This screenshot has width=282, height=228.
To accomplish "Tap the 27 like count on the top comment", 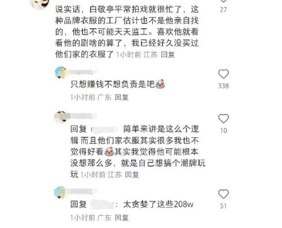I will tap(223, 10).
